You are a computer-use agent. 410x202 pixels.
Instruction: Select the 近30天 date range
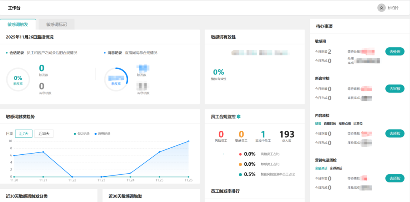coord(44,134)
